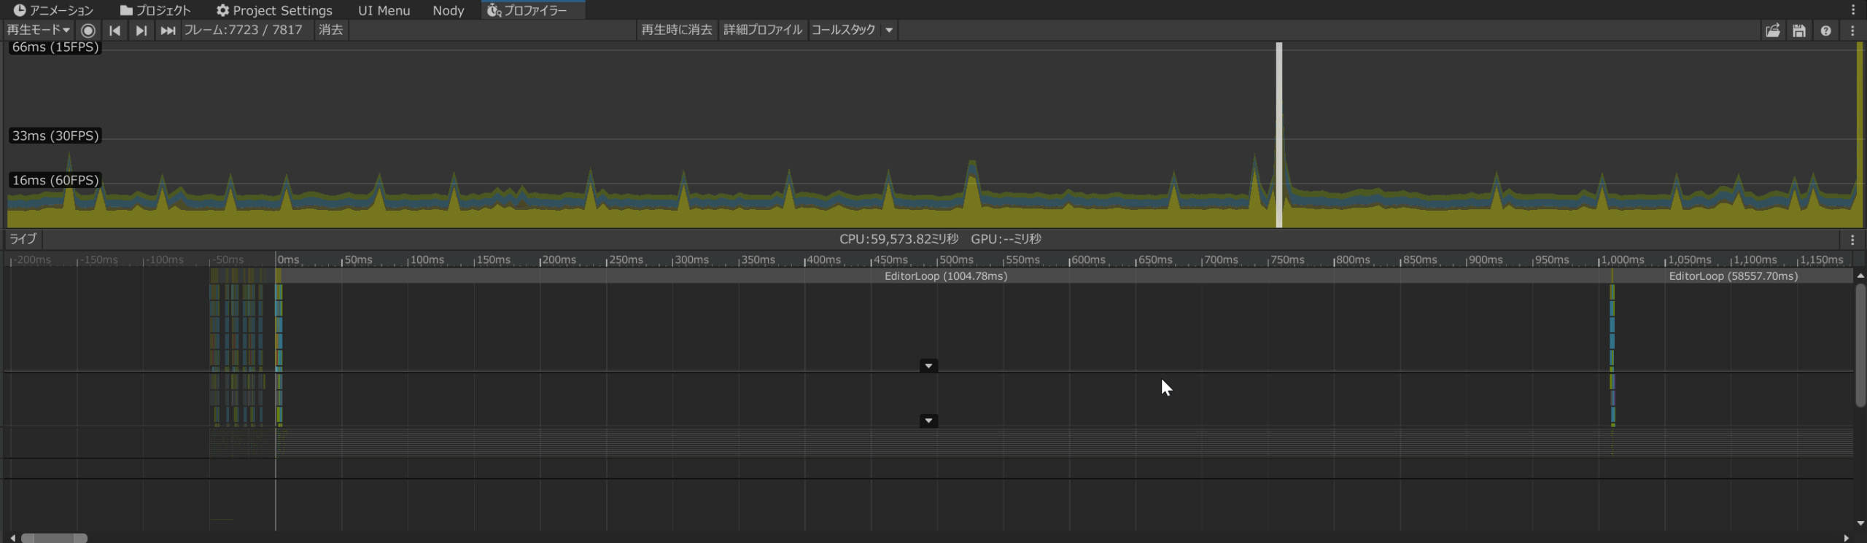Screen dimensions: 1867x543
Task: Select the EditorLoop (1004.78ms) timeline bar
Action: tap(945, 276)
